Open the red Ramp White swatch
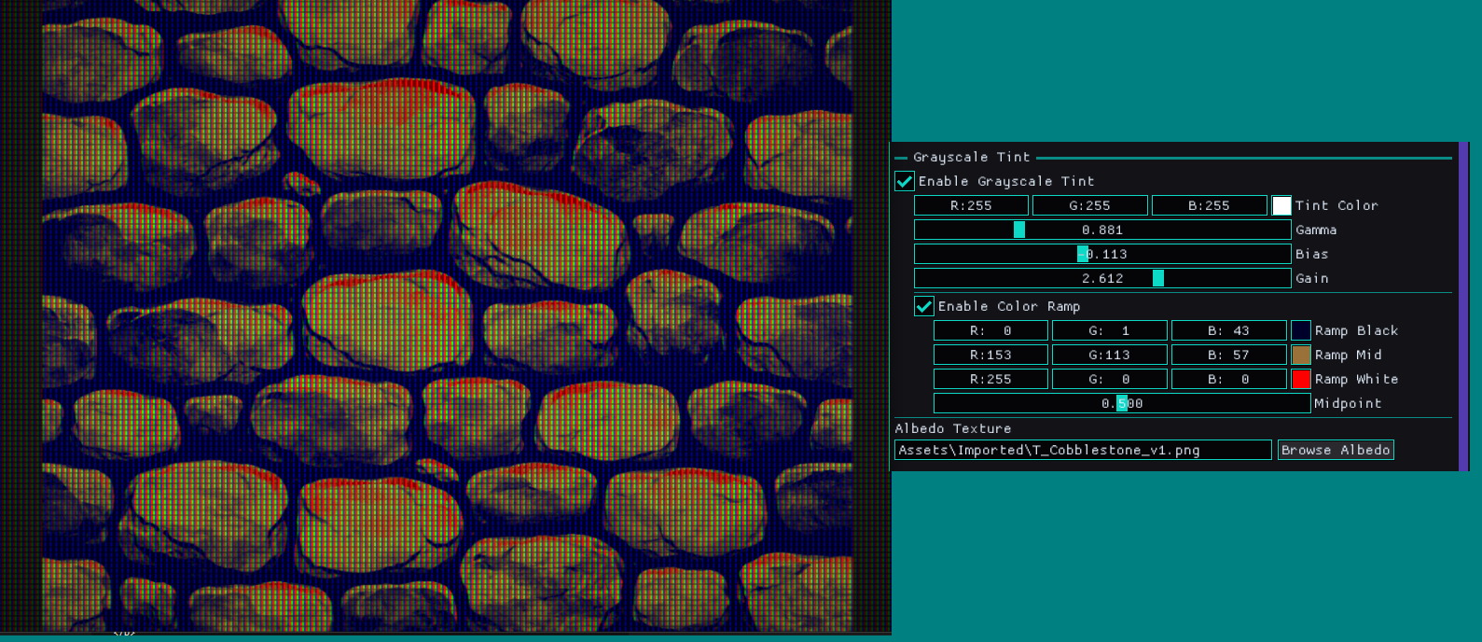 pos(1301,379)
